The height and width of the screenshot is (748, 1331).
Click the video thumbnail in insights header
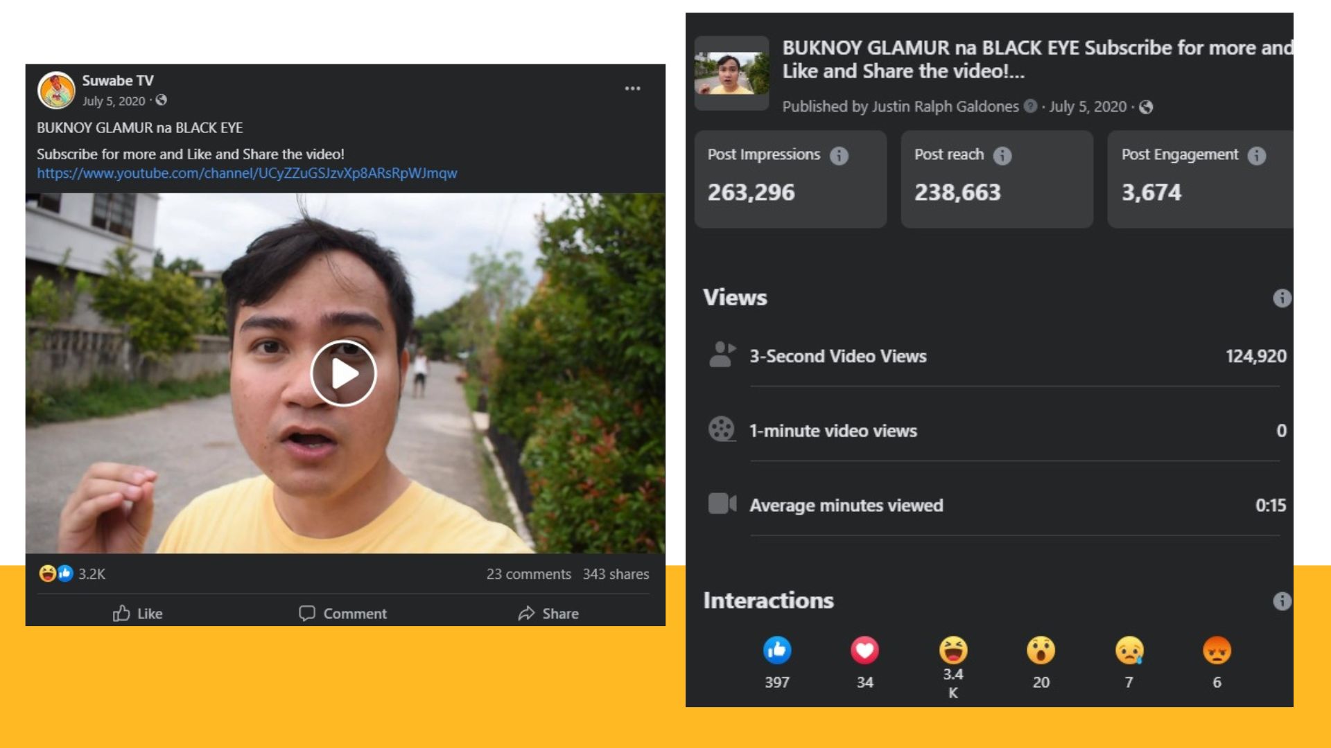[731, 73]
